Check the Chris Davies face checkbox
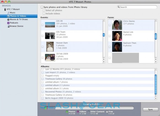 (x=110, y=25)
